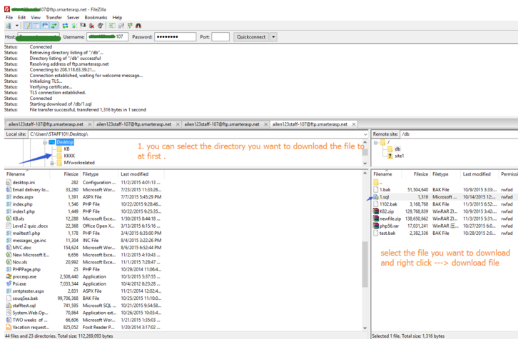Select the K82.zip archive icon
This screenshot has height=347, width=528.
pyautogui.click(x=376, y=212)
